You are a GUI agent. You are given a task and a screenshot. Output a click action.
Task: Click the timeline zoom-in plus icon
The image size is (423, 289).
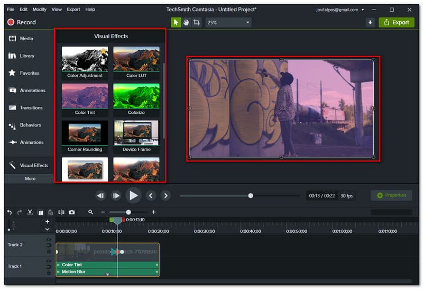click(154, 212)
